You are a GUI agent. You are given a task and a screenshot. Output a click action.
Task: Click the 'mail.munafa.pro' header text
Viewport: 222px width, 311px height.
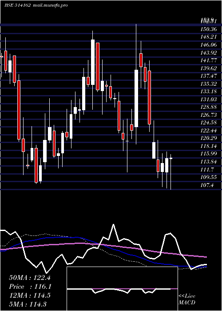(50, 5)
